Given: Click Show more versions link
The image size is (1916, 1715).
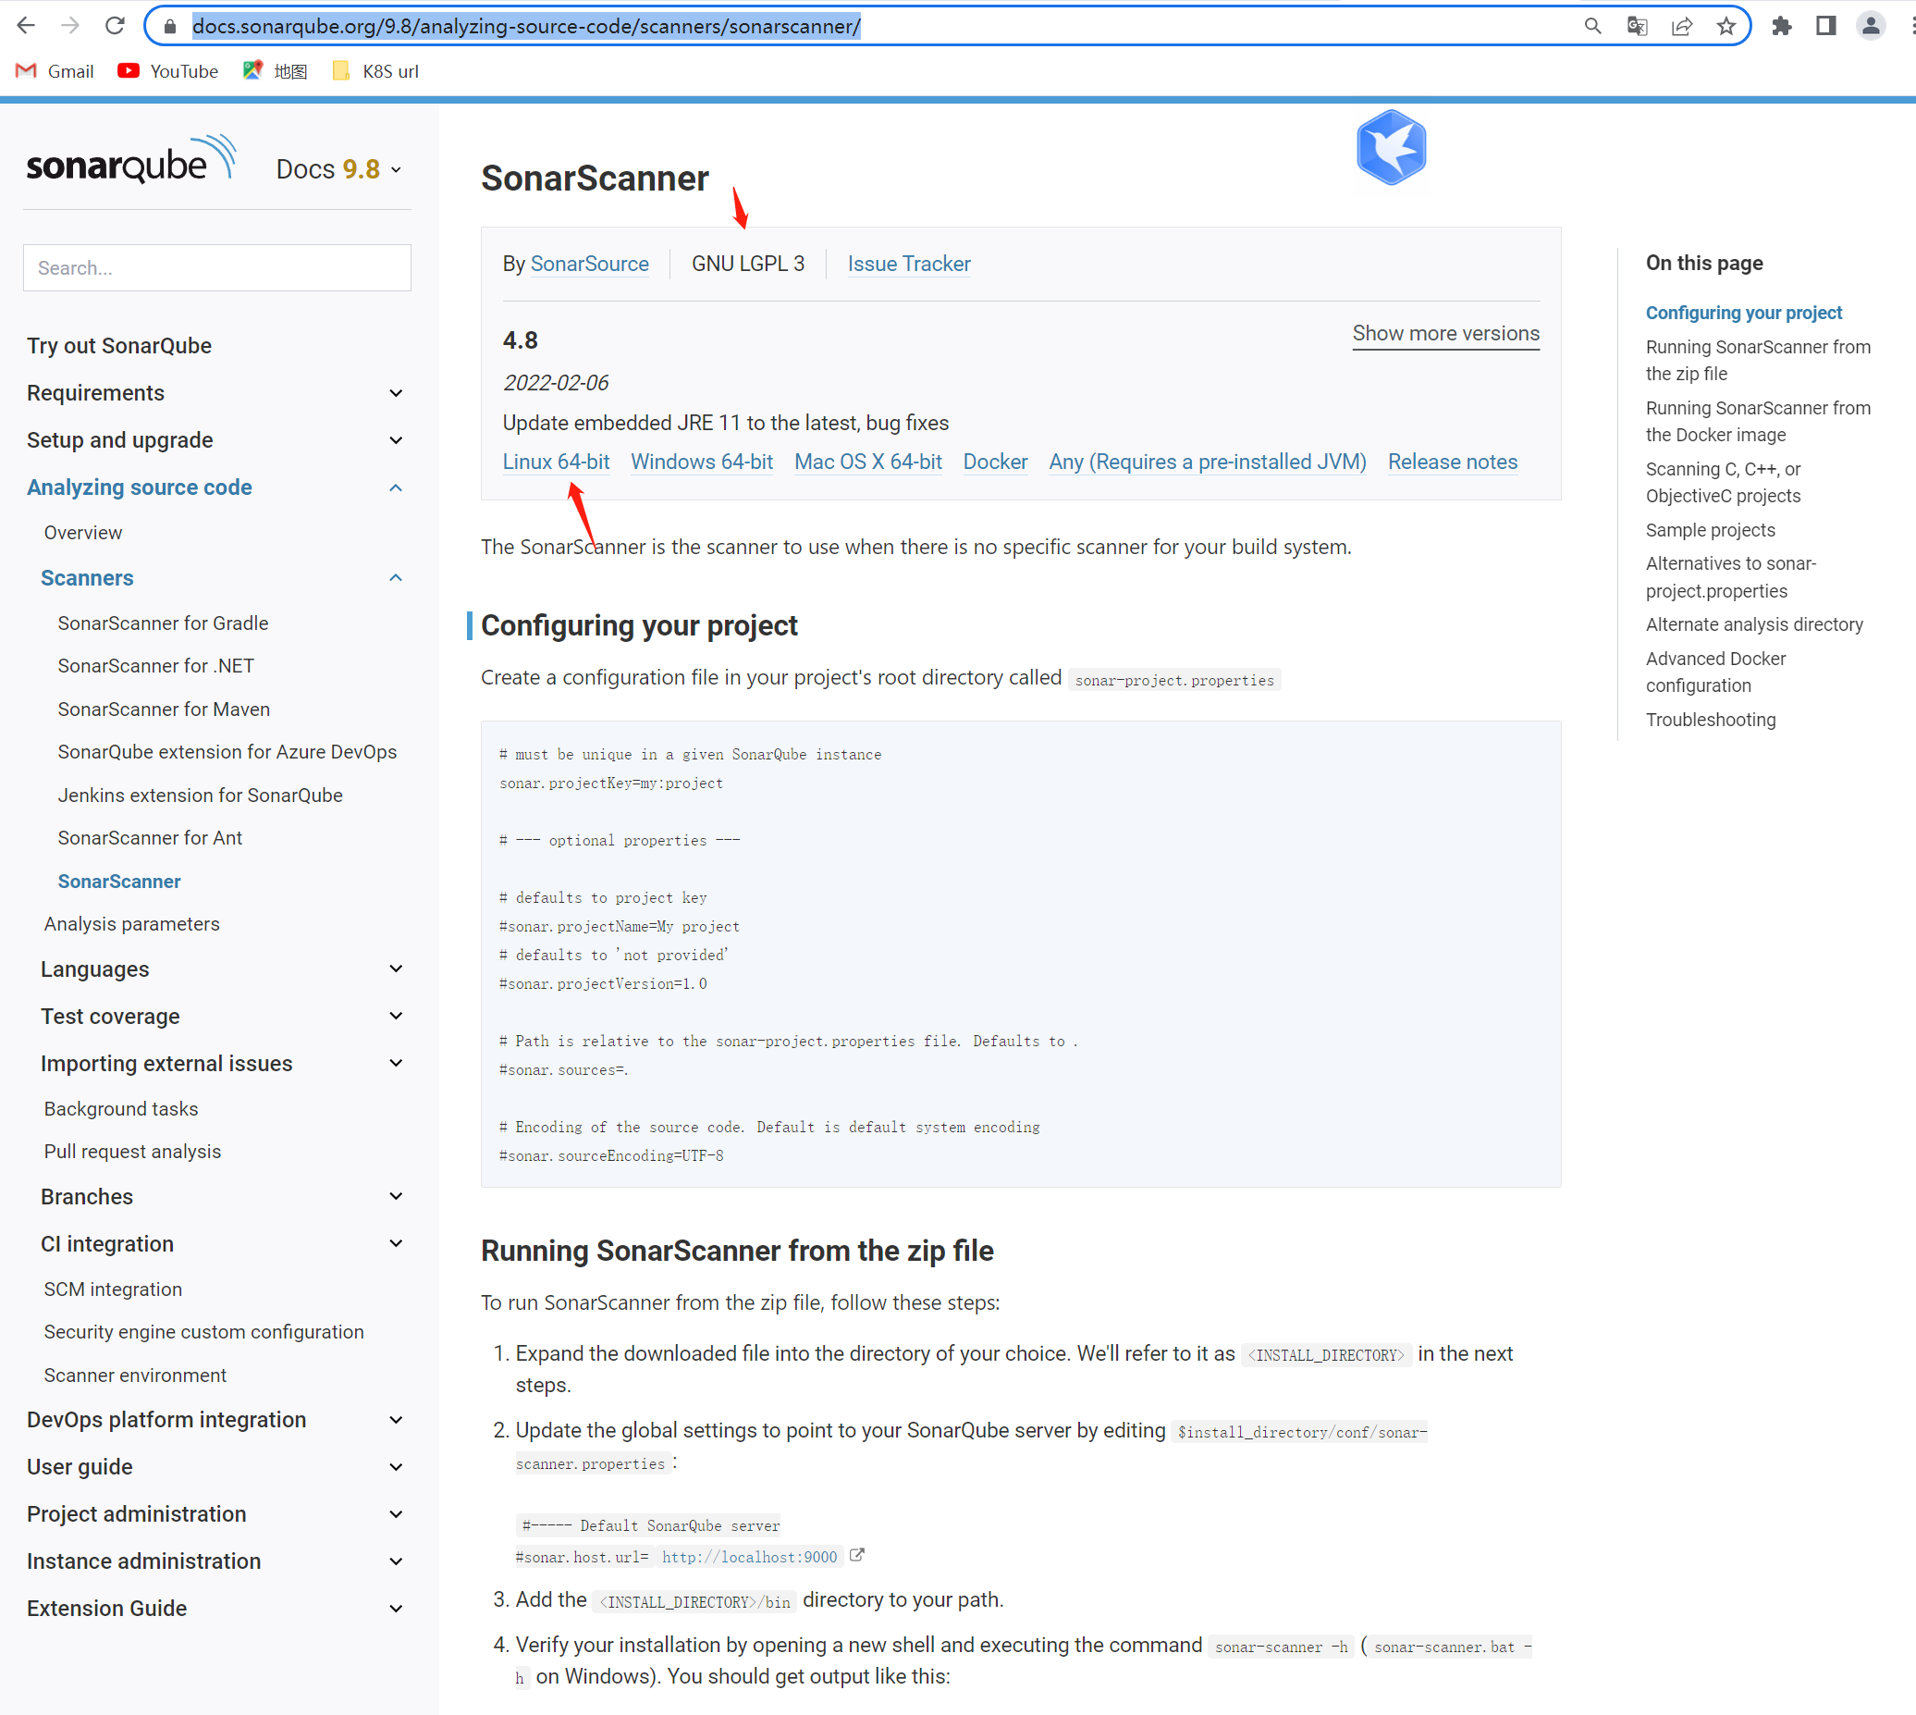Looking at the screenshot, I should pyautogui.click(x=1445, y=334).
